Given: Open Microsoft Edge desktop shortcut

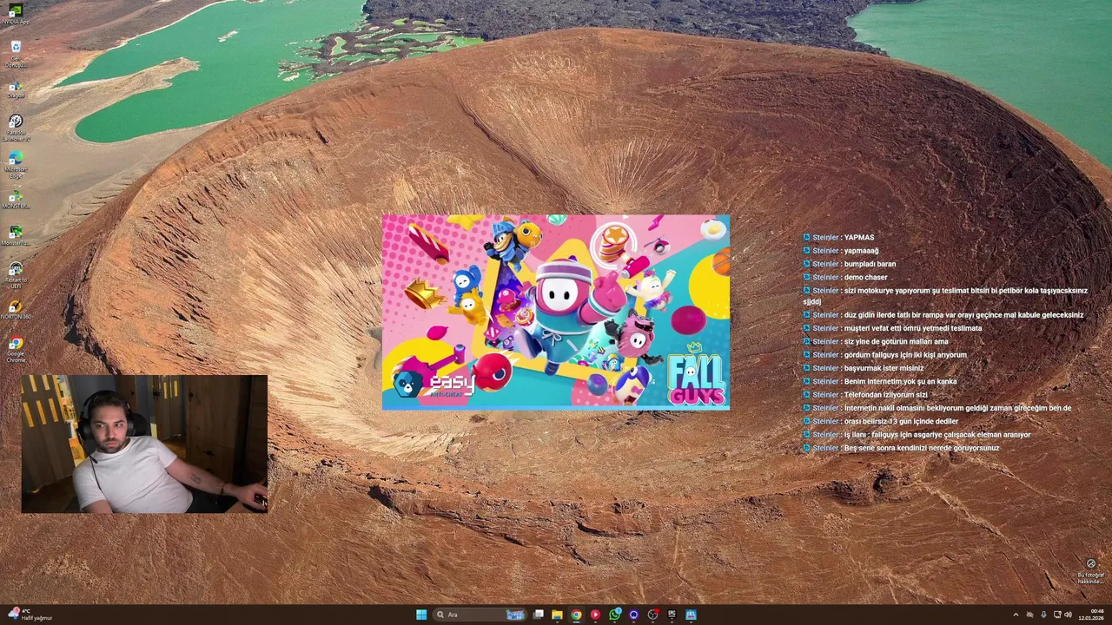Looking at the screenshot, I should pos(16,165).
